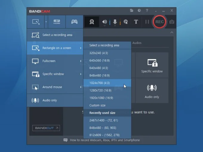Click the Bandicam logo
Image resolution: width=203 pixels, height=152 pixels.
39,11
